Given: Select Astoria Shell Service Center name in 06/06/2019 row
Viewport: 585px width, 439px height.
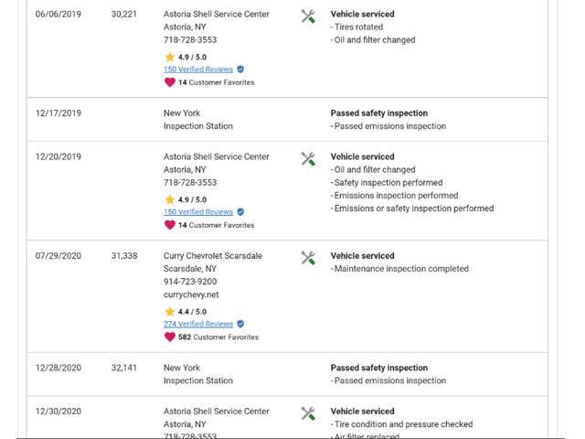Looking at the screenshot, I should tap(216, 15).
